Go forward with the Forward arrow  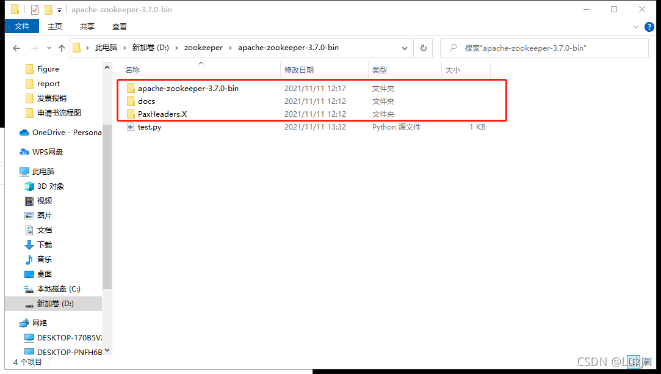click(35, 48)
